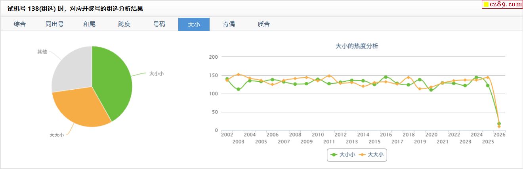Click the green data point at 2003
This screenshot has height=169, width=523.
point(238,89)
